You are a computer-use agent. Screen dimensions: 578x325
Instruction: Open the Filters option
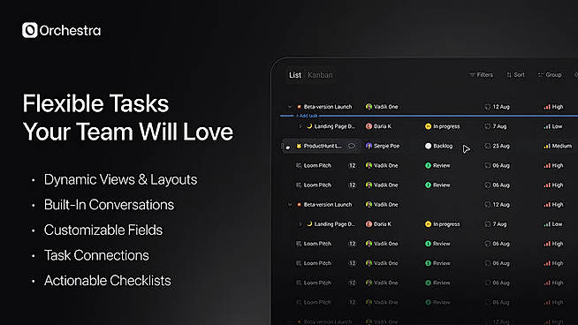481,75
